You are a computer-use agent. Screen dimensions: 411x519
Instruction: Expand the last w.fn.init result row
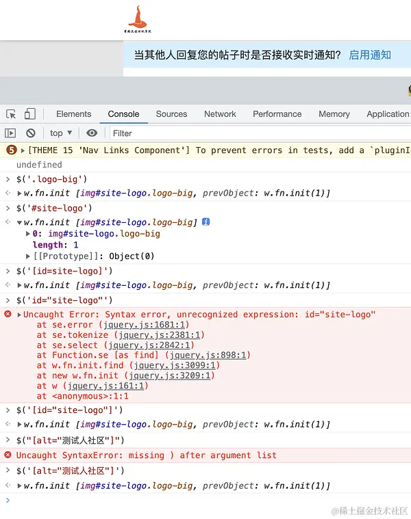point(20,486)
